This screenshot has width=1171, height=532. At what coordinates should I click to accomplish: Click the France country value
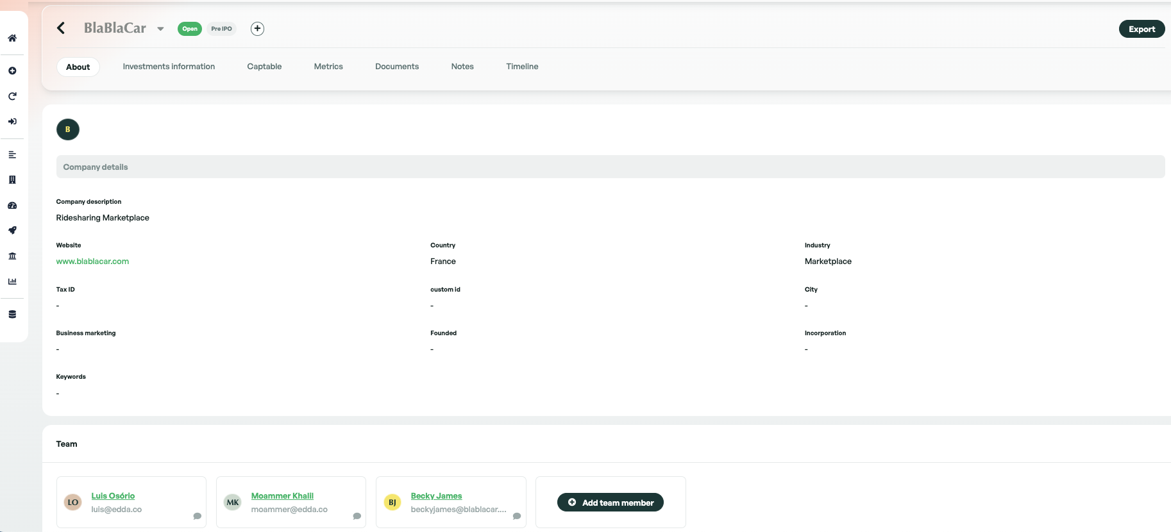[443, 262]
